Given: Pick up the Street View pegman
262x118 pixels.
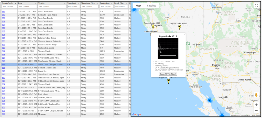Looking at the screenshot, I should coord(256,95).
